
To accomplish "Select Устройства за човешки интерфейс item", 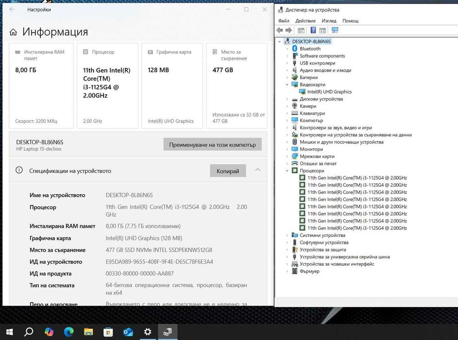I will click(x=337, y=264).
